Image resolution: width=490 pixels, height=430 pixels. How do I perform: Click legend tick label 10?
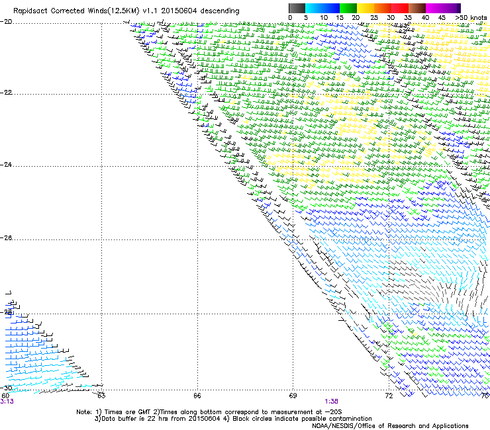(324, 18)
